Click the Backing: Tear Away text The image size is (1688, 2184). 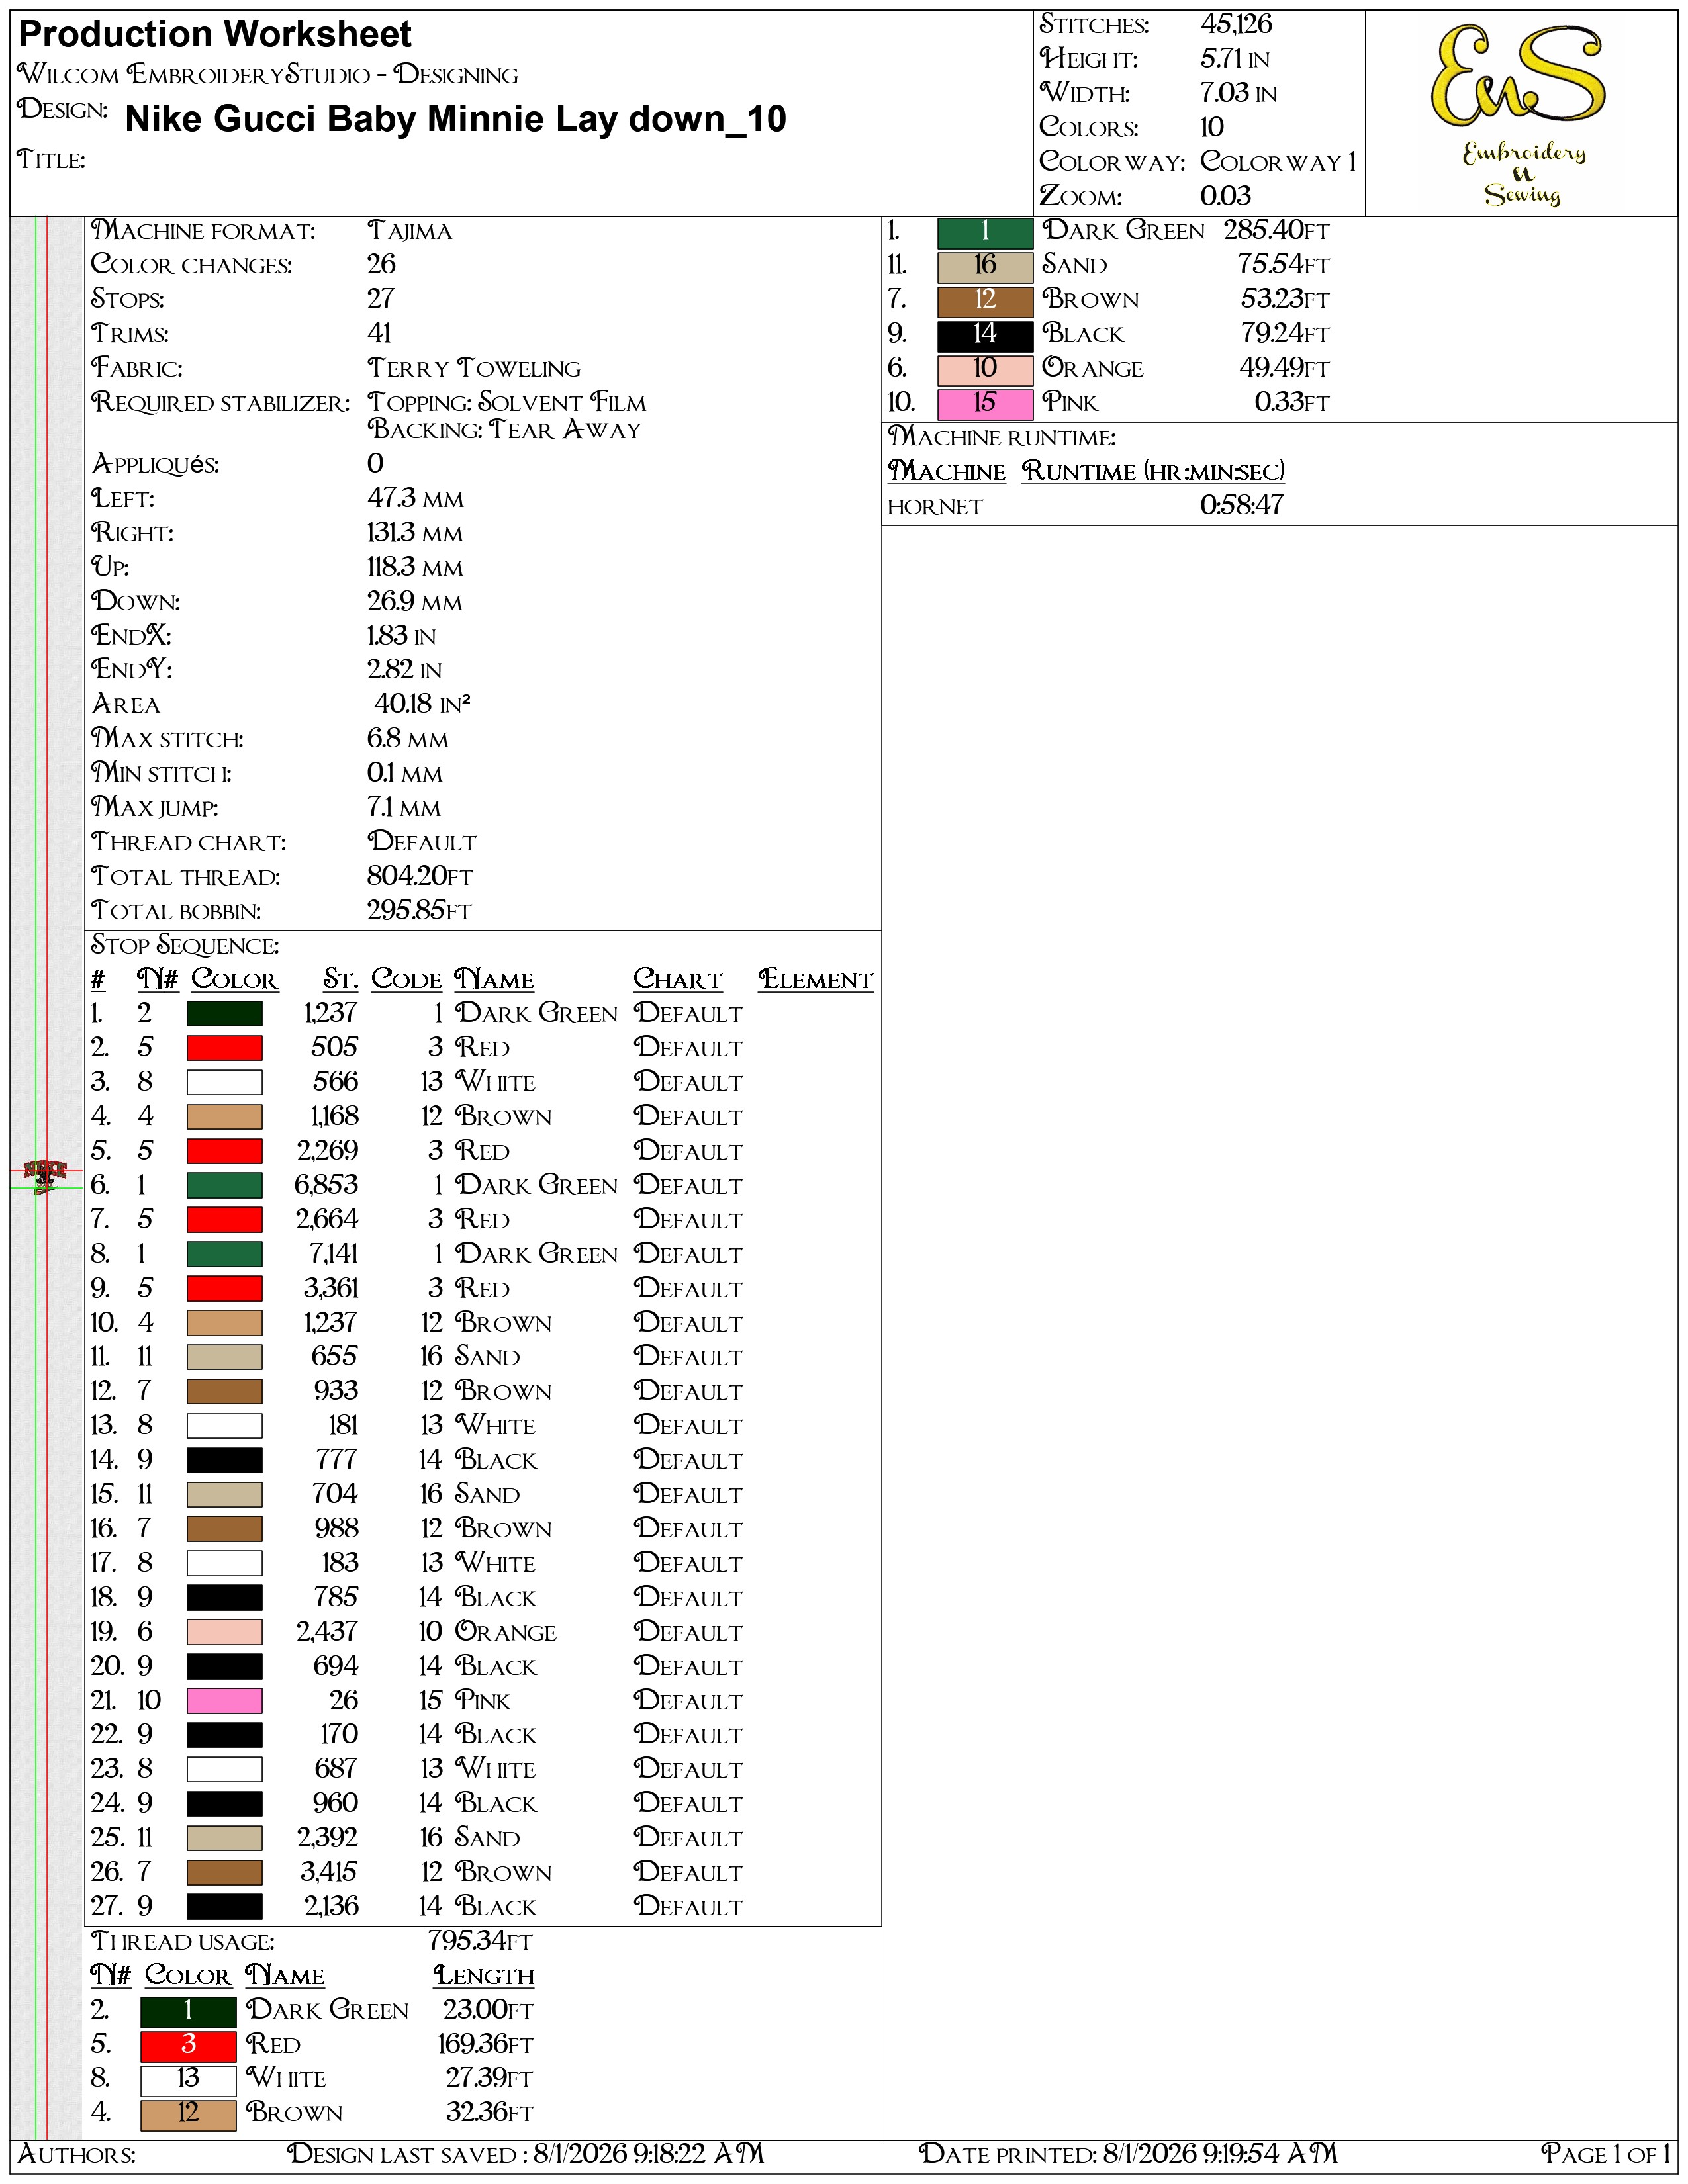[x=504, y=430]
